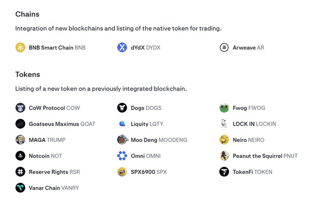Click the Fwog green frog icon

224,108
